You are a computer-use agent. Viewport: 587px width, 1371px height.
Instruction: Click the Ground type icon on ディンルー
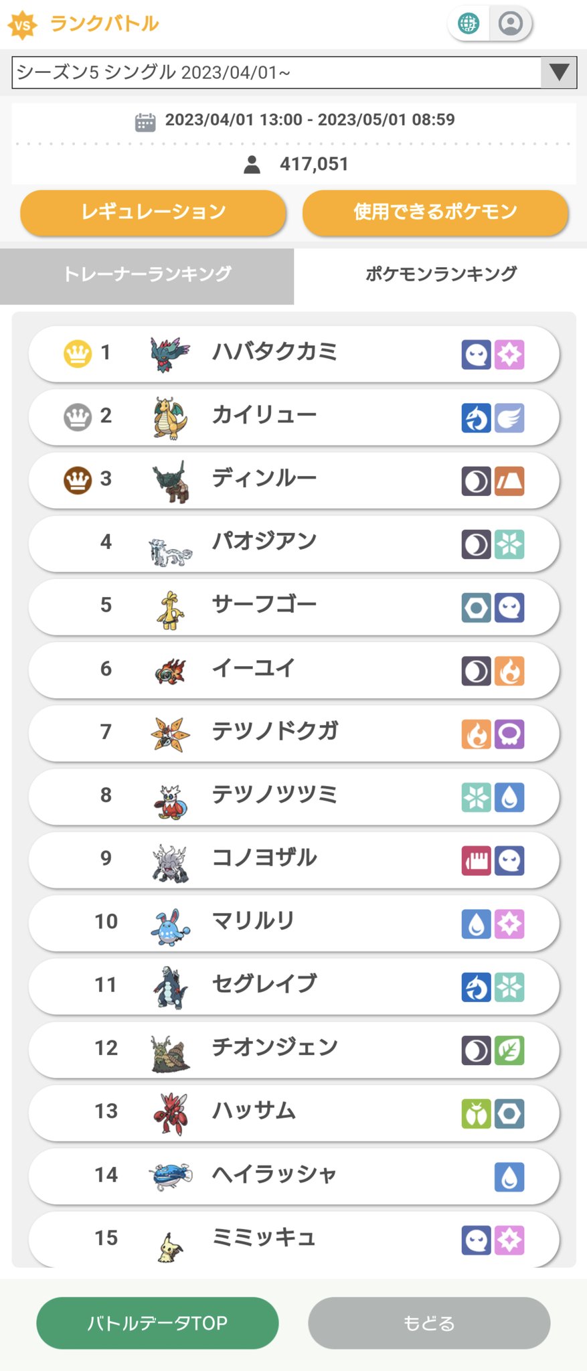[509, 481]
